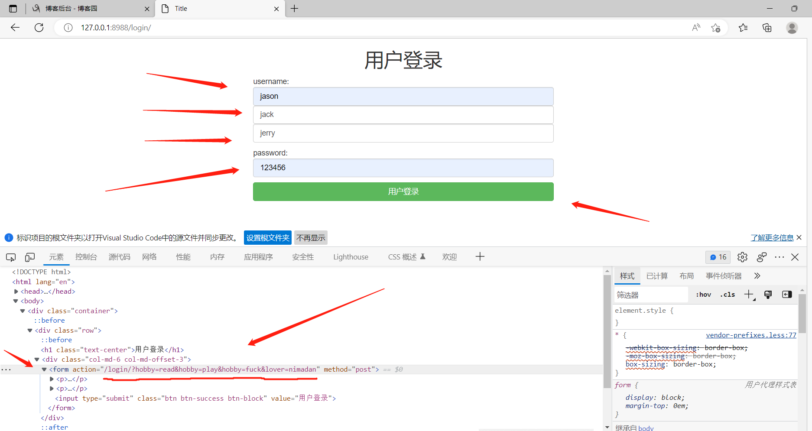View site information icon in address bar
The height and width of the screenshot is (431, 812).
[x=68, y=28]
